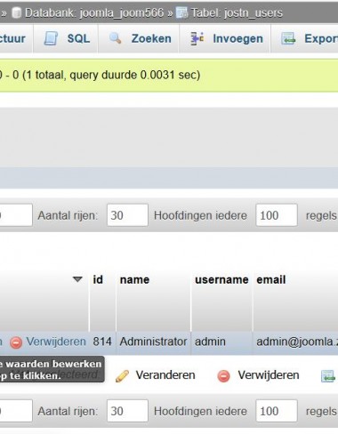The image size is (338, 434).
Task: Click the SQL tab scroll icon
Action: click(x=51, y=38)
